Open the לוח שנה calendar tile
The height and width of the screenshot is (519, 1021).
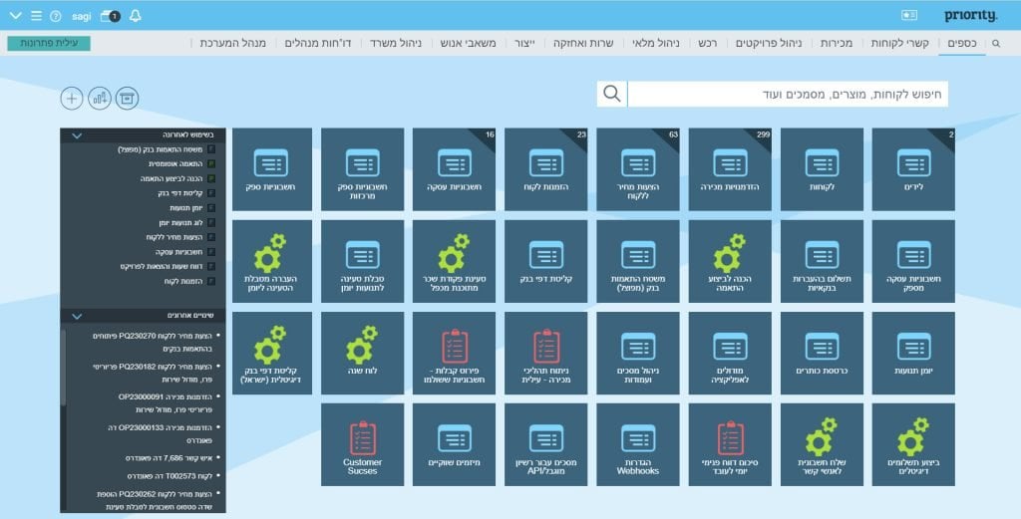tap(362, 353)
